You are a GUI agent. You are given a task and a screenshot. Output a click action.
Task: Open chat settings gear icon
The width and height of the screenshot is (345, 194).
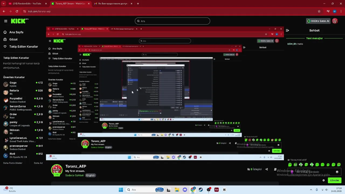pyautogui.click(x=324, y=181)
